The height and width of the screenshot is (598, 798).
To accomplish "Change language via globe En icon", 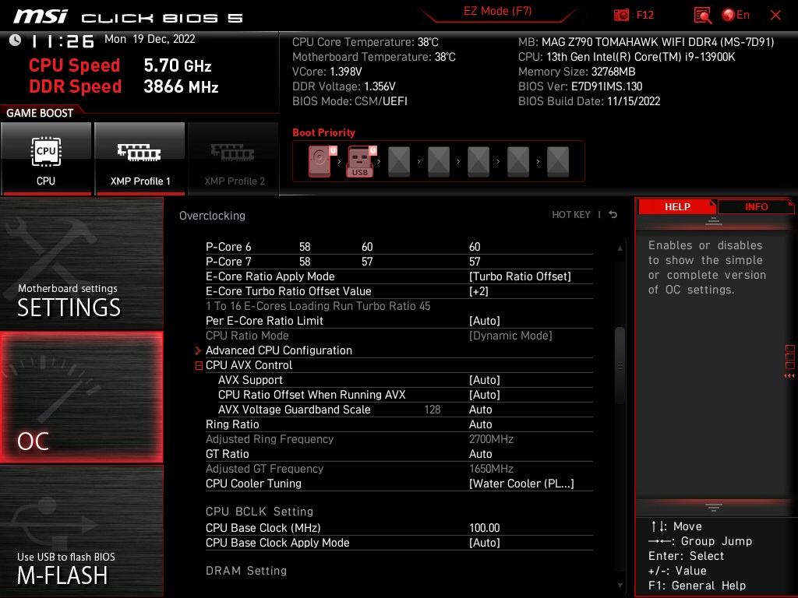I will click(736, 15).
